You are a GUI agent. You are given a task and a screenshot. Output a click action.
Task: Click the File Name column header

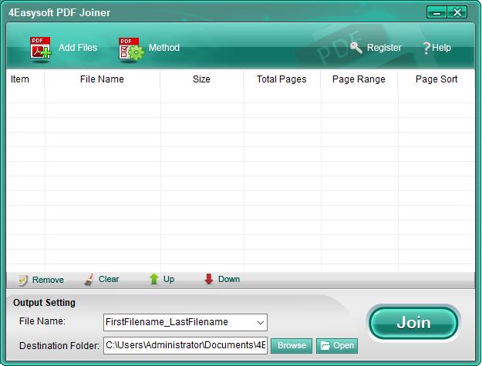[x=102, y=79]
